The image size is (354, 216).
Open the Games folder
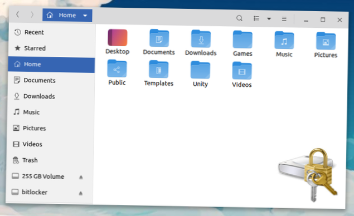(x=243, y=40)
